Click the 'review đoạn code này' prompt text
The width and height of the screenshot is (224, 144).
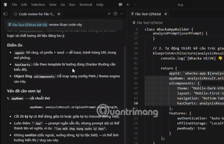(x=66, y=25)
